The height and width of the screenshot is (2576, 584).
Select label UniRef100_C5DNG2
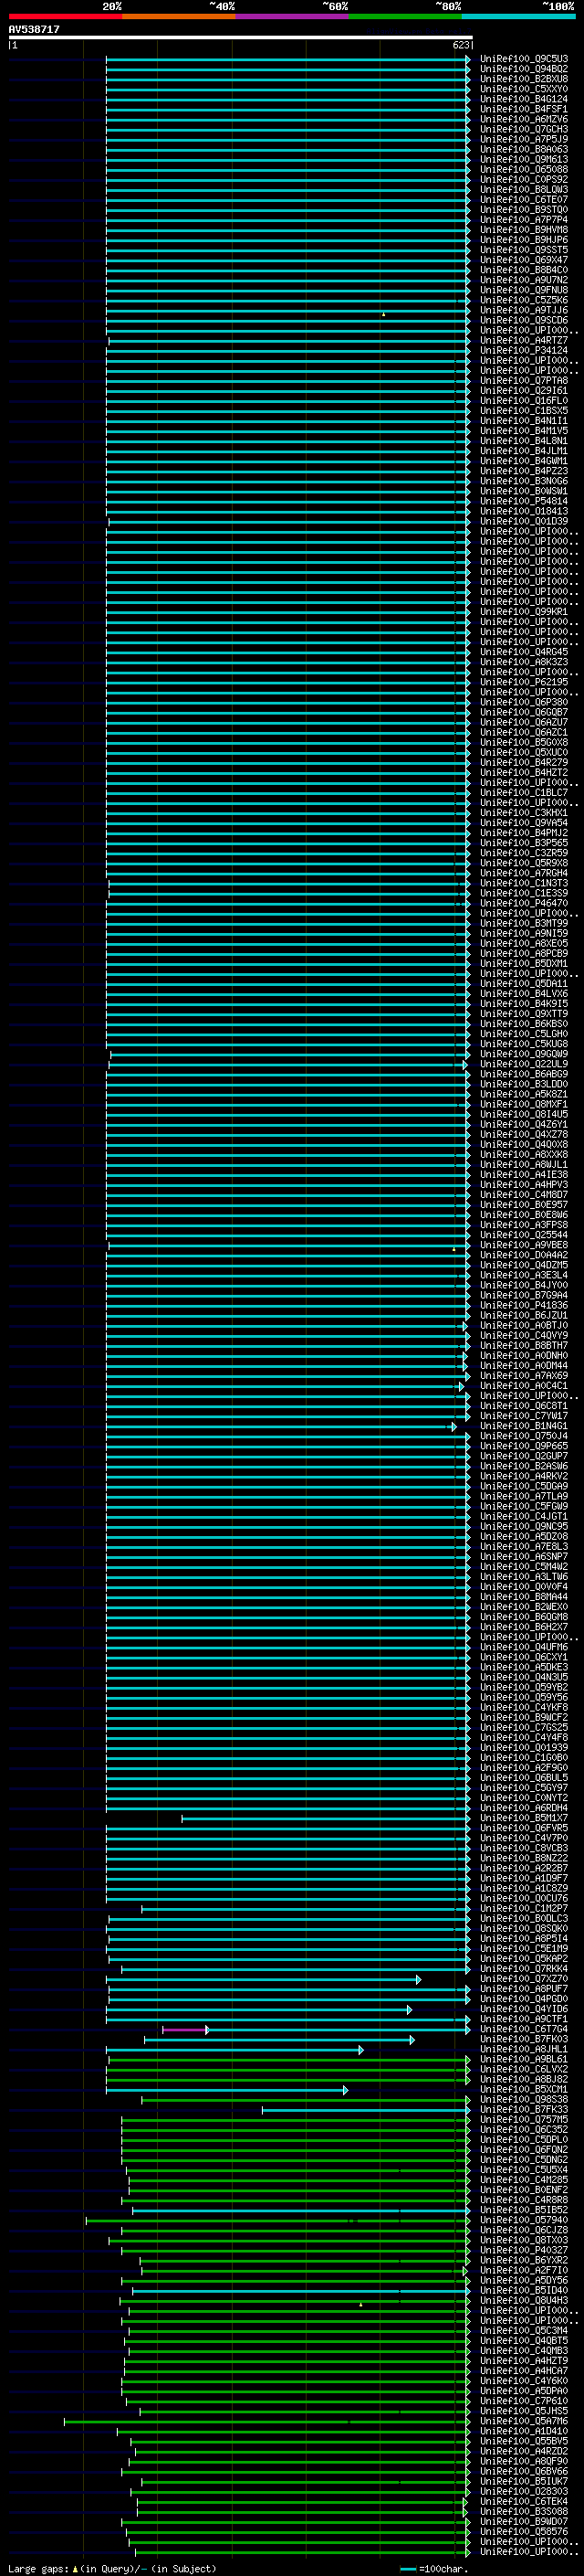(523, 2160)
